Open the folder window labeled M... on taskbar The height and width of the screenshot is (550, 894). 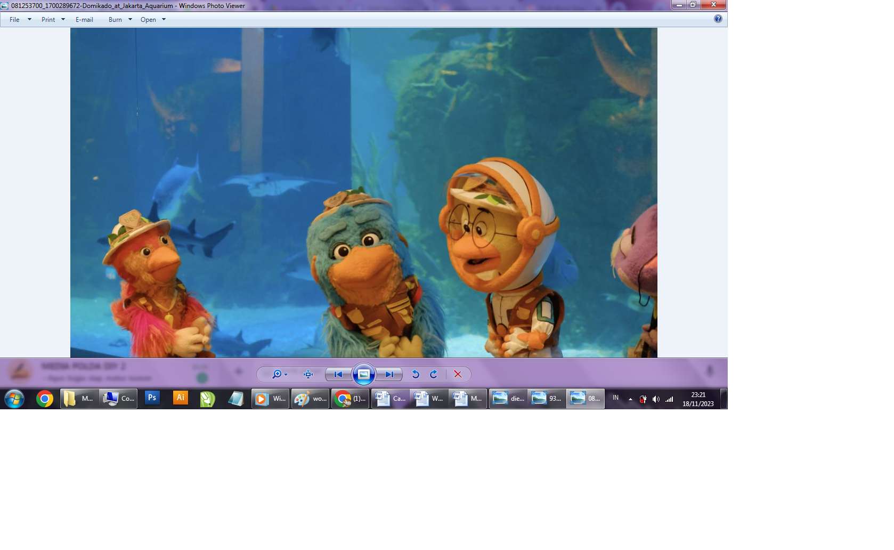pos(79,399)
